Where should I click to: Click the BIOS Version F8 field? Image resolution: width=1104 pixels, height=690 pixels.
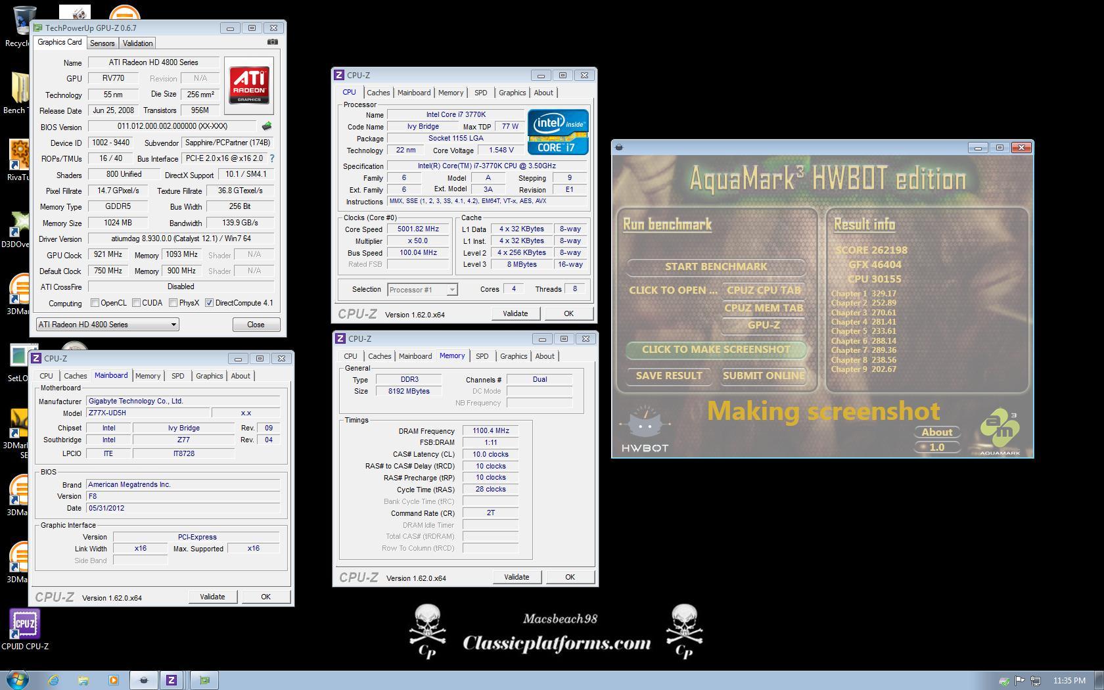(x=183, y=496)
